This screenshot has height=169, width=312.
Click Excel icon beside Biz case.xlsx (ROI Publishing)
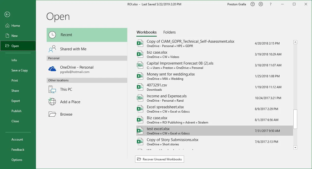(x=140, y=120)
